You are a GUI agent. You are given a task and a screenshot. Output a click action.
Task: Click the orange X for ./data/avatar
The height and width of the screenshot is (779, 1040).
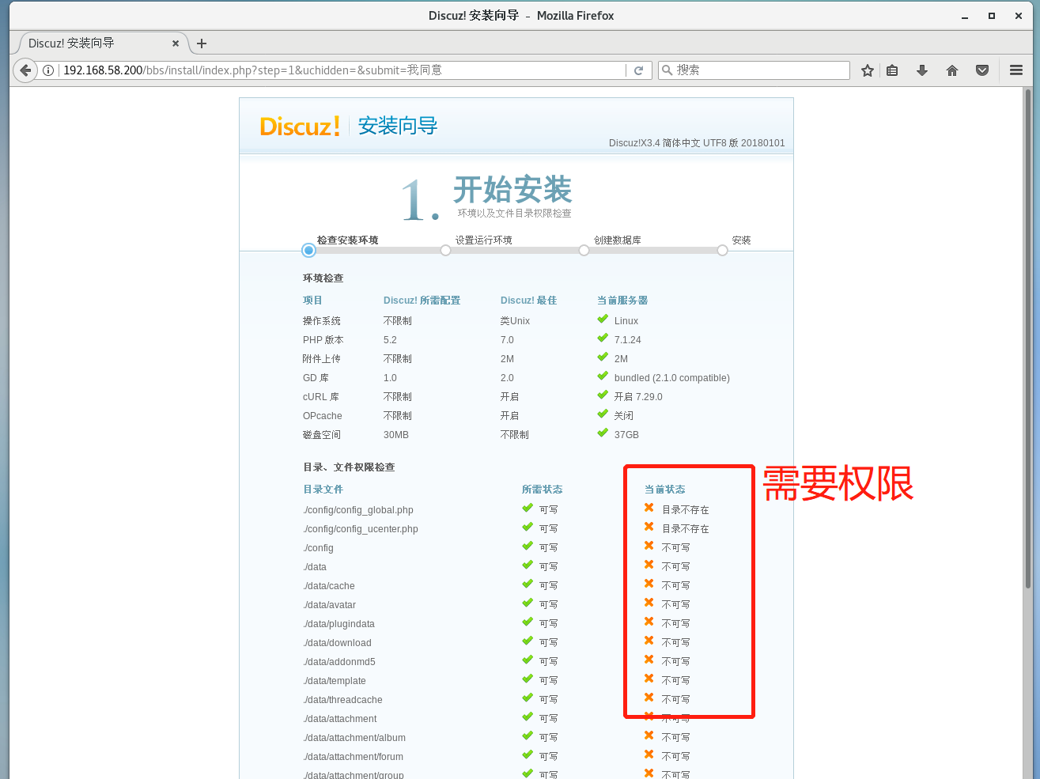click(649, 603)
